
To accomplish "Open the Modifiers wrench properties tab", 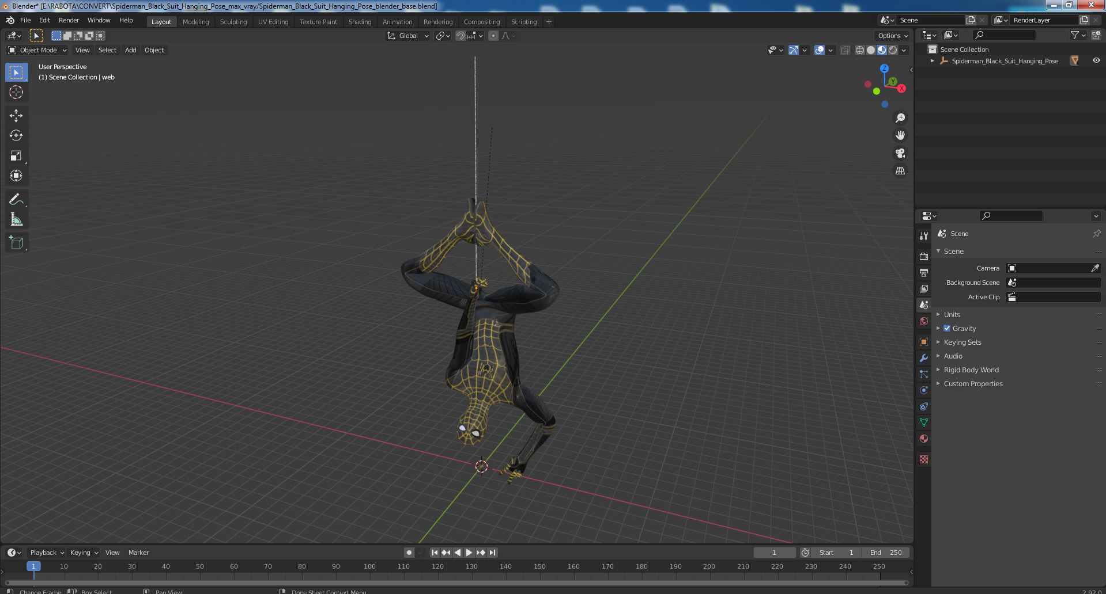I will pyautogui.click(x=924, y=358).
